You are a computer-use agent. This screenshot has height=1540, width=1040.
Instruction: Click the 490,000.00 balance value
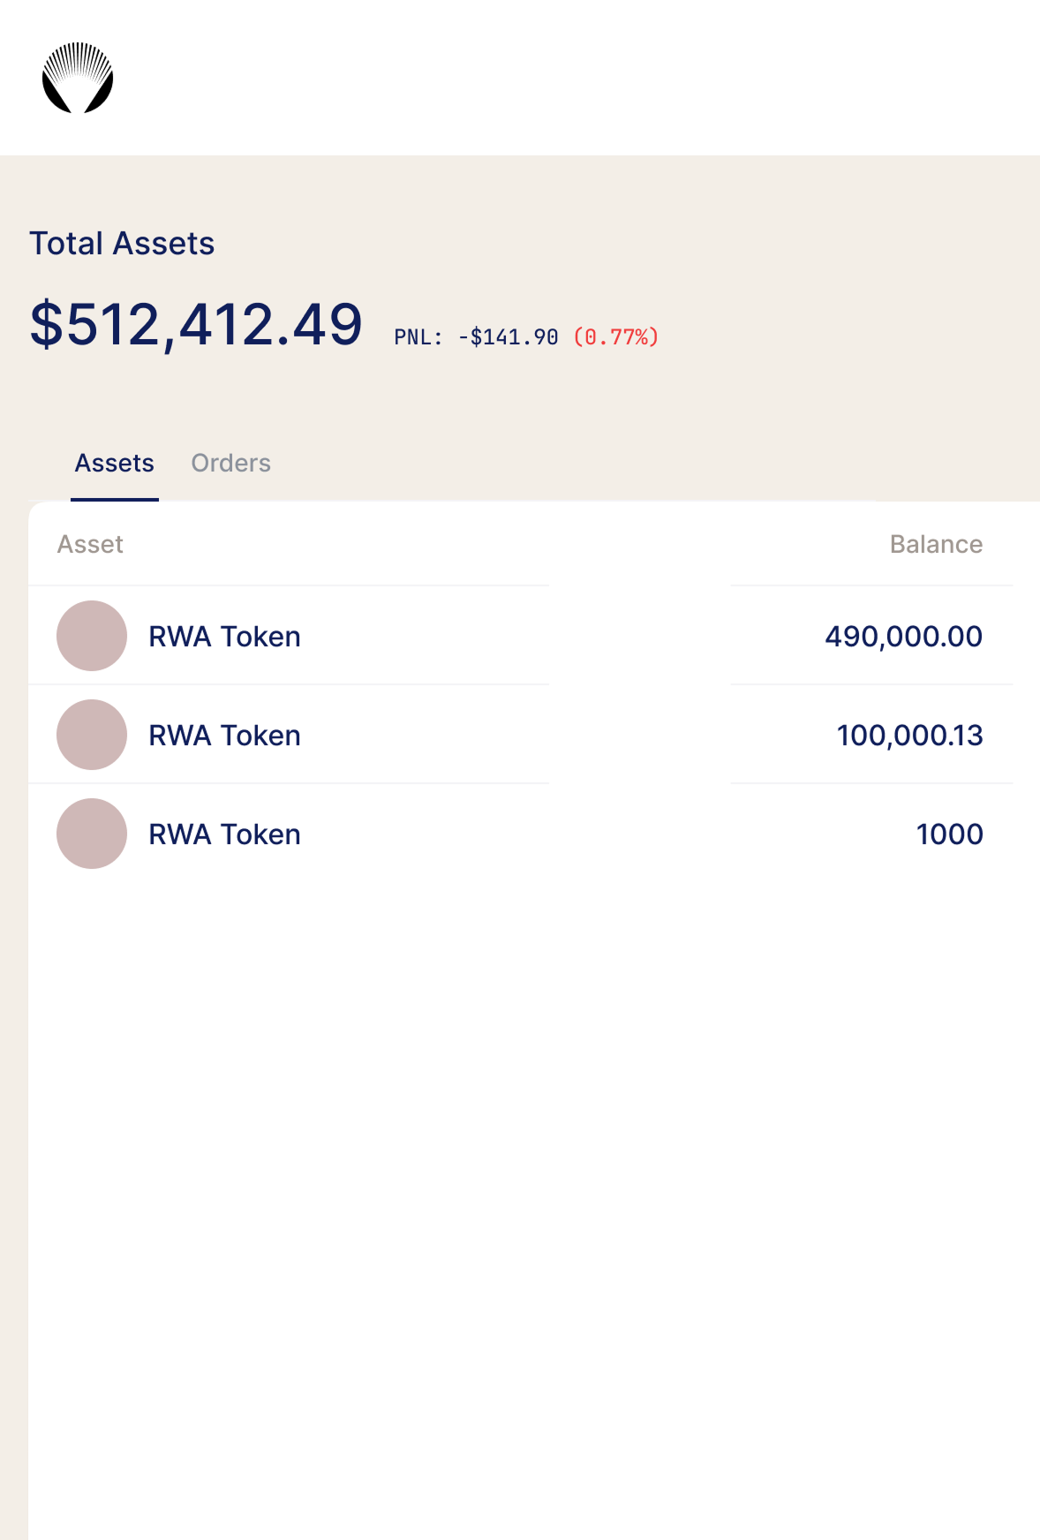903,637
